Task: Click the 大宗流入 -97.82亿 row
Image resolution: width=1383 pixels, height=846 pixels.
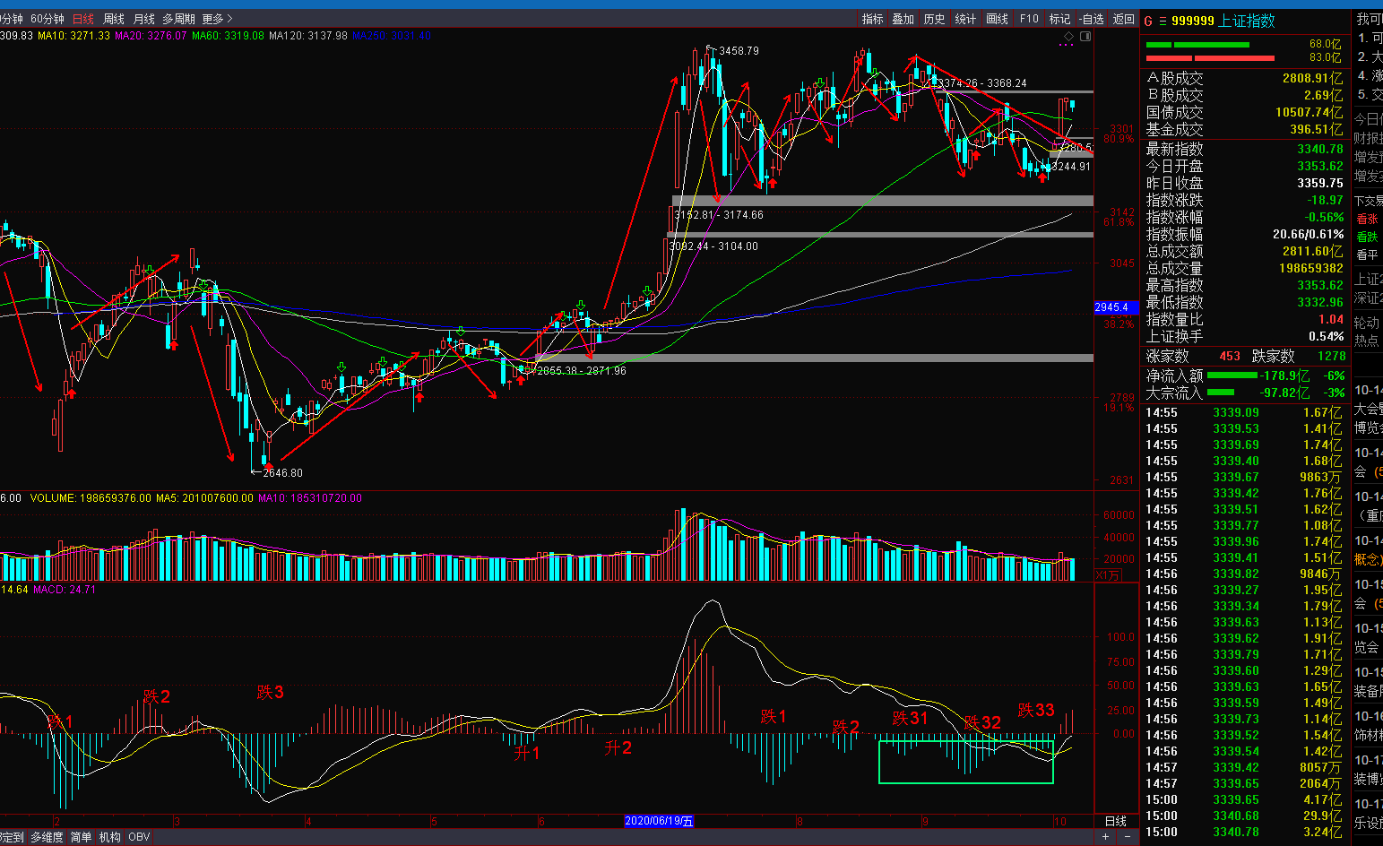Action: (1244, 393)
